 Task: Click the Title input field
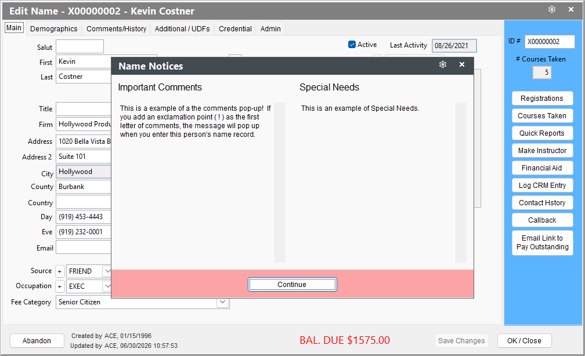pyautogui.click(x=84, y=109)
